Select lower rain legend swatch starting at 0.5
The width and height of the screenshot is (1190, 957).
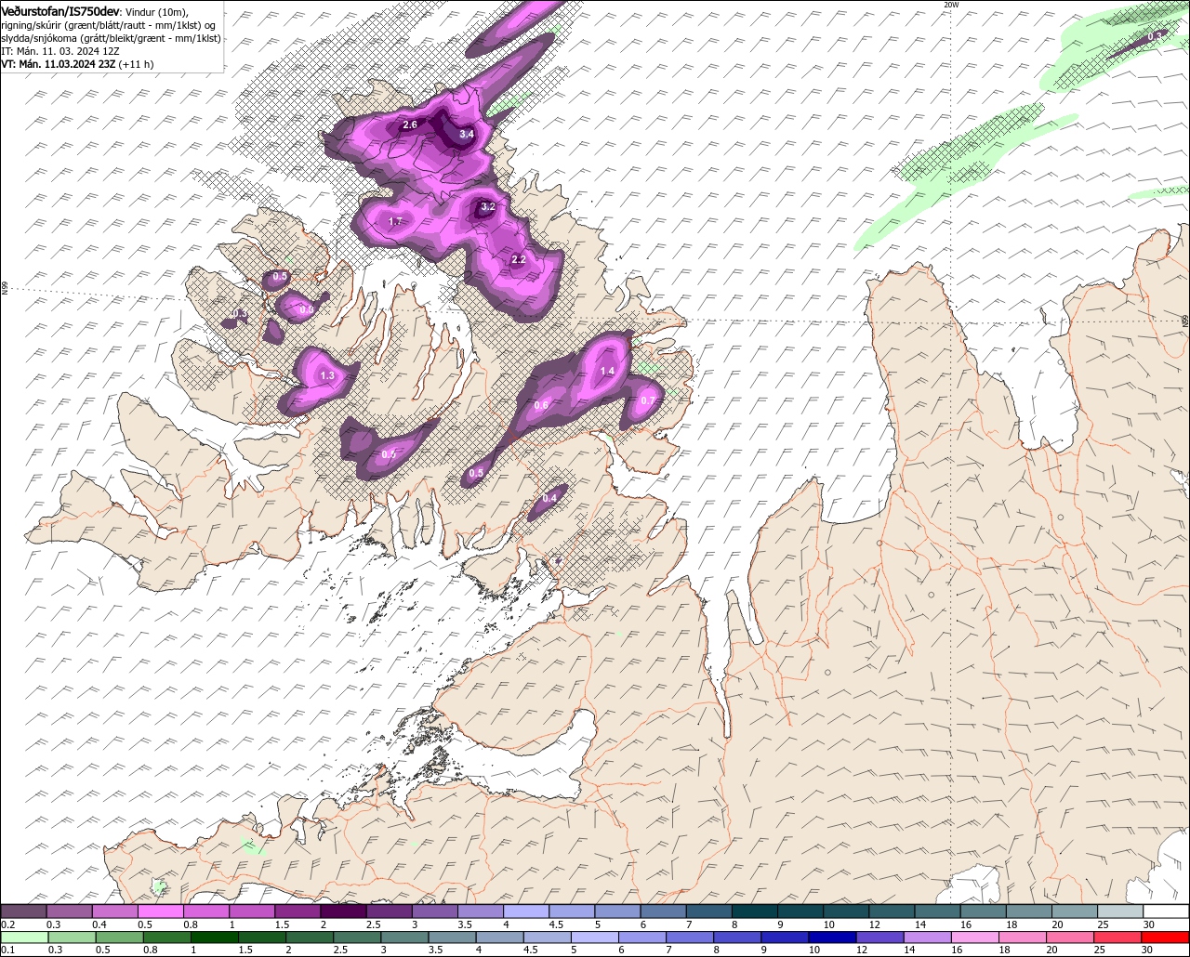(x=121, y=937)
